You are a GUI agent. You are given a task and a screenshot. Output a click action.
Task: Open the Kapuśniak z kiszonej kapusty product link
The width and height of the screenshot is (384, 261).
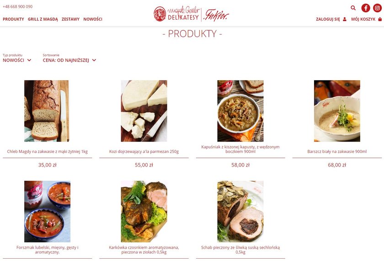pos(240,149)
